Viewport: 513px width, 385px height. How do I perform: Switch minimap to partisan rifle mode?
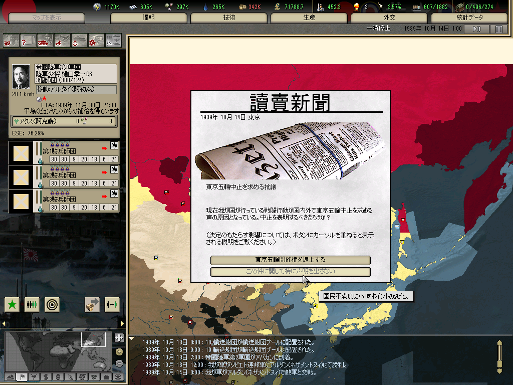tap(70, 377)
